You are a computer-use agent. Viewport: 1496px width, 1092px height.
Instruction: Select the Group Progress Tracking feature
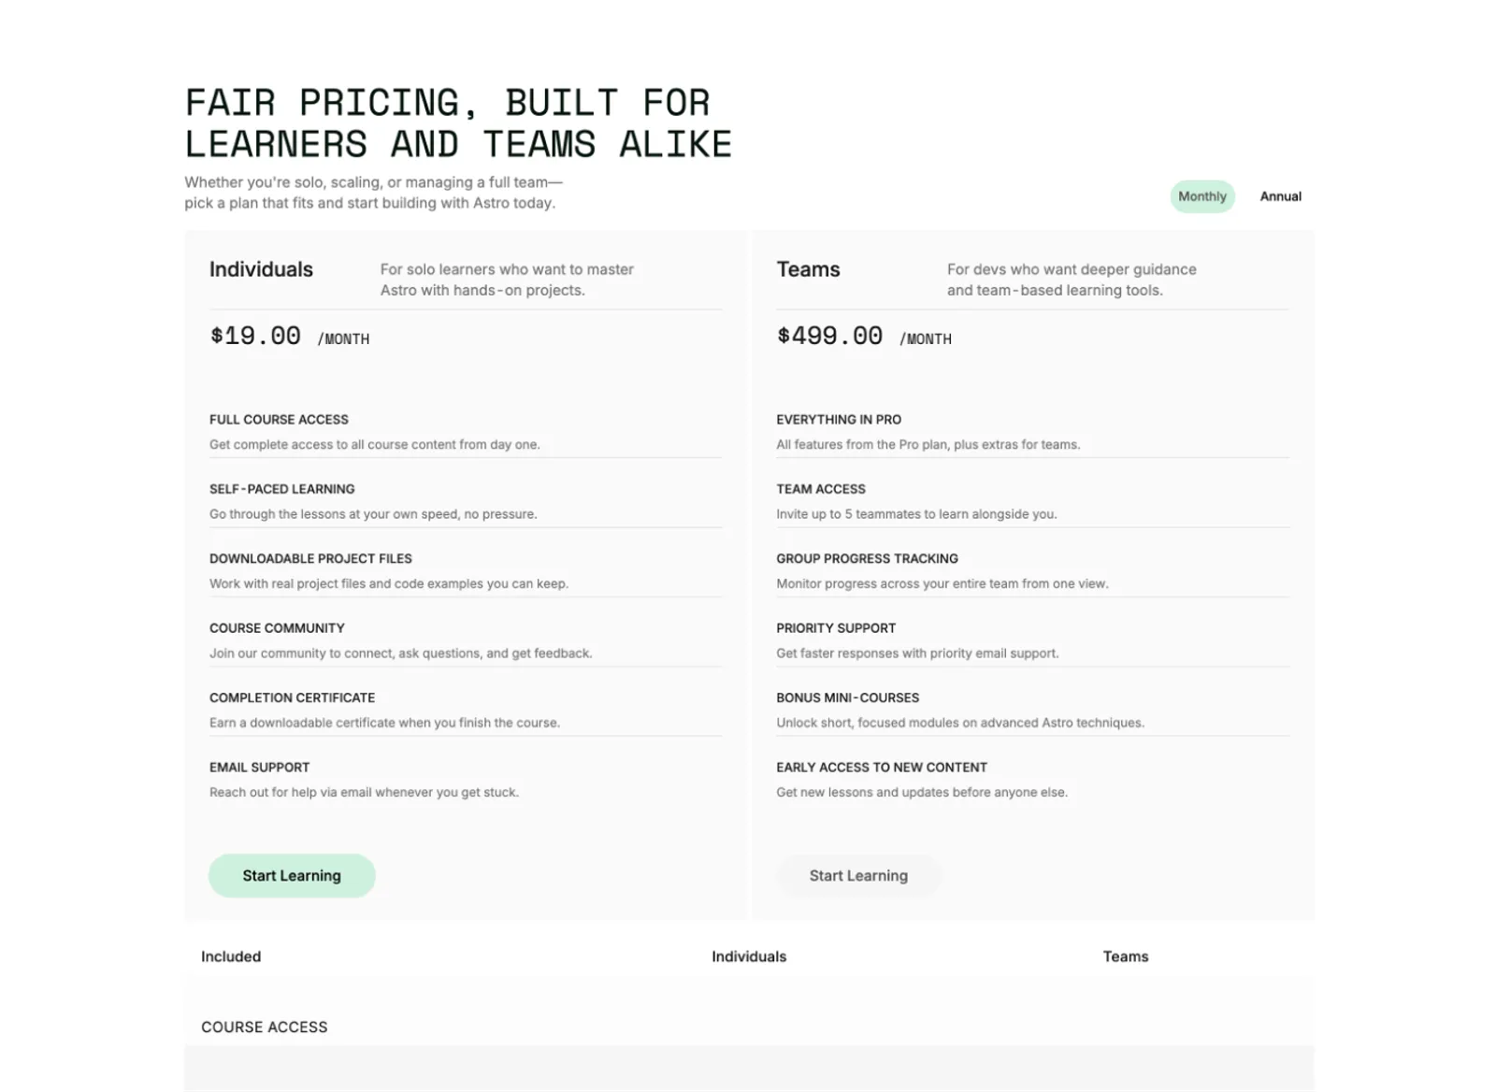(867, 558)
